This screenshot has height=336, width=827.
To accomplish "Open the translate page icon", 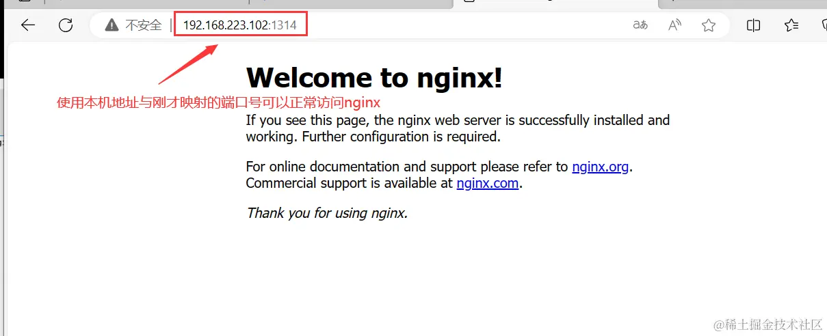I will tap(640, 26).
